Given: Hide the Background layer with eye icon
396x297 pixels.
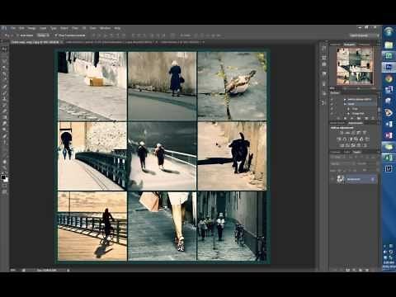Looking at the screenshot, I should [x=332, y=179].
